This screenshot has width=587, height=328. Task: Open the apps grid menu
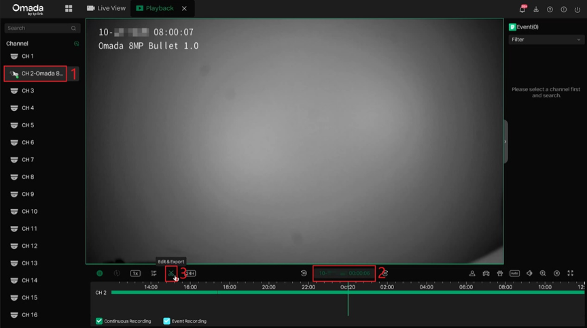click(69, 8)
